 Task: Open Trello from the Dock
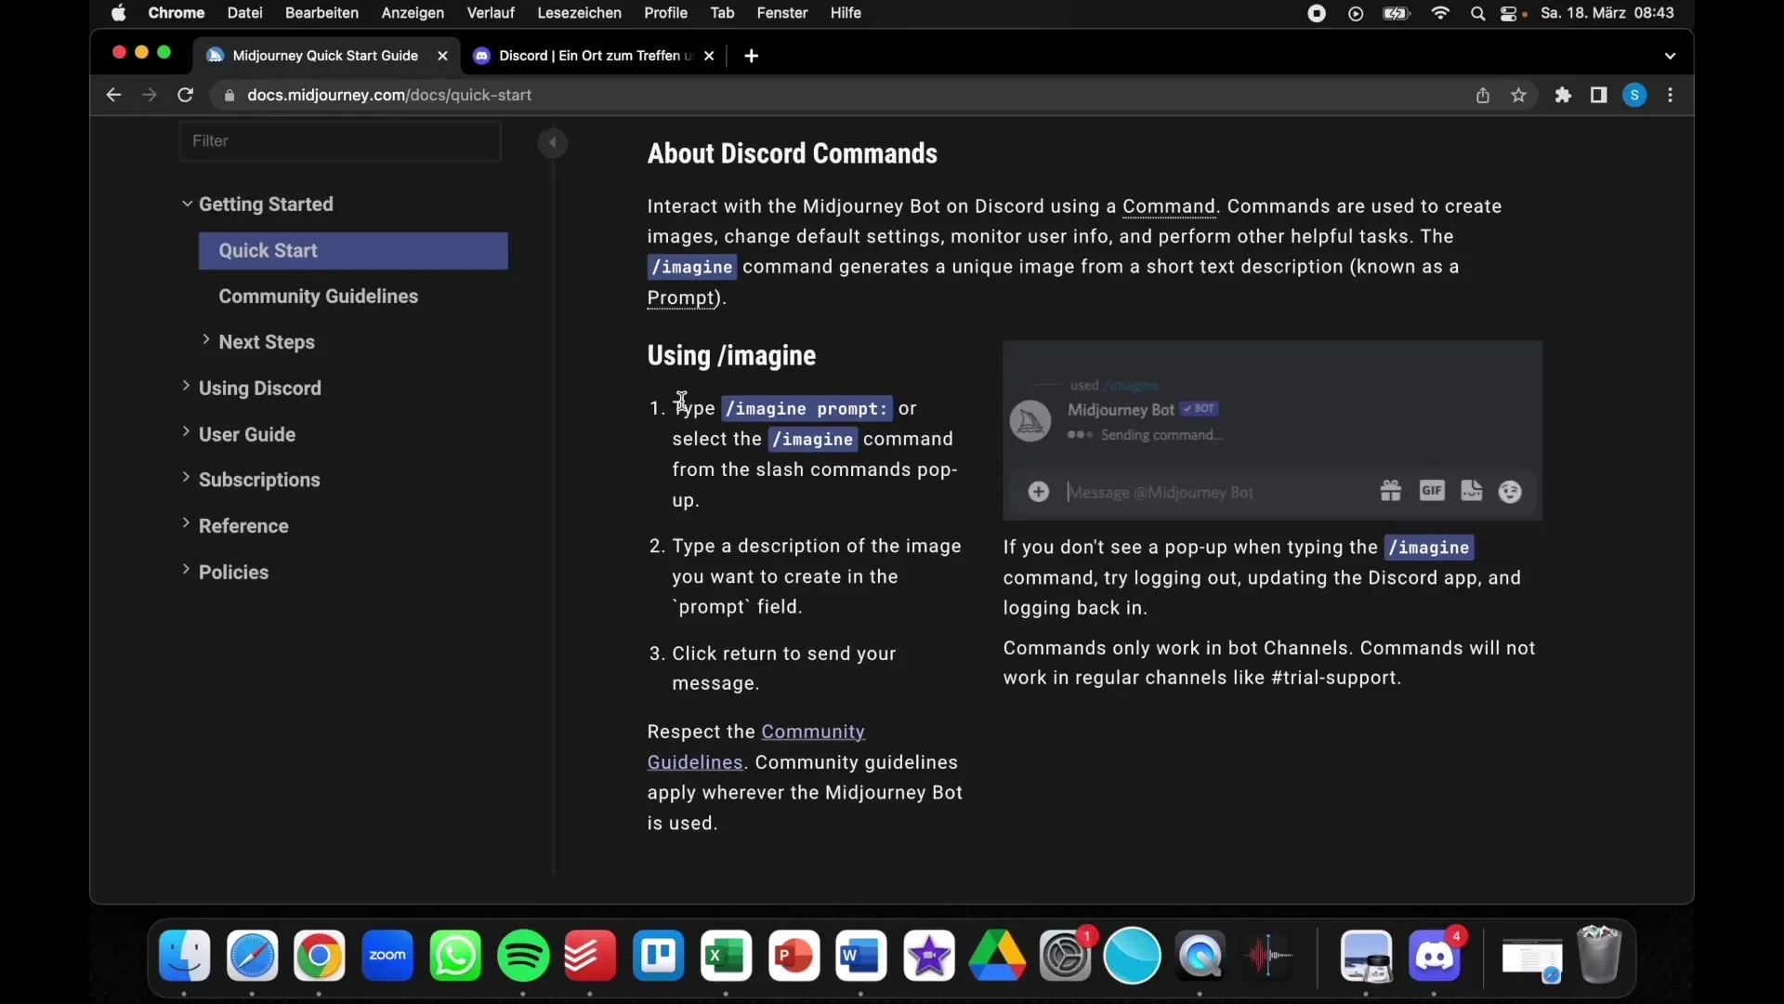659,956
